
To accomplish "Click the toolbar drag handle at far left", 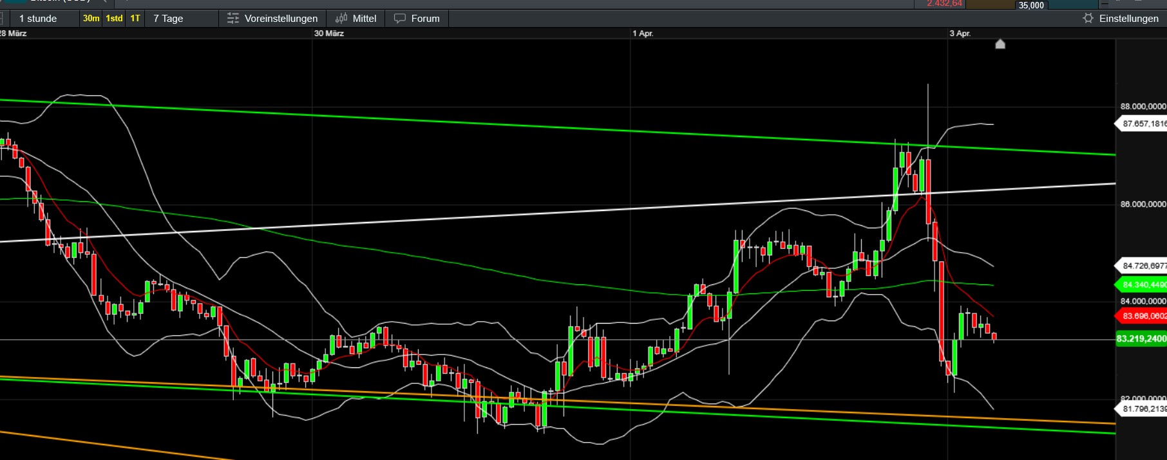I will tap(2, 19).
